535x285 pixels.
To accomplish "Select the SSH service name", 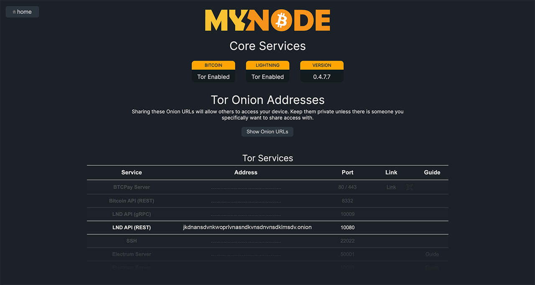I will [x=132, y=241].
